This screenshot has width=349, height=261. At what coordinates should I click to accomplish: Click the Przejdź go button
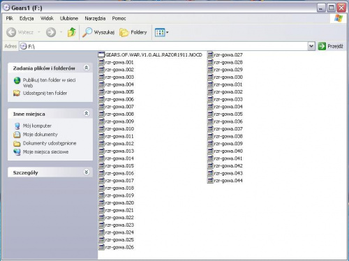(330, 46)
